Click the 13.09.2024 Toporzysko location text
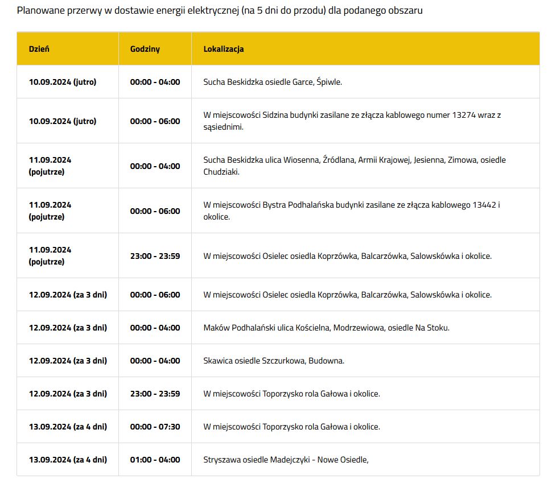The width and height of the screenshot is (556, 479). click(x=291, y=427)
